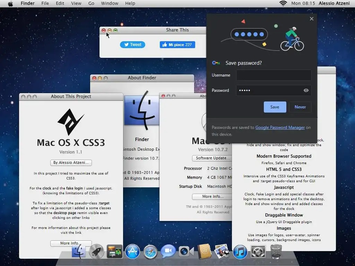This screenshot has width=355, height=266.
Task: Open the Go menu
Action: 91,3
